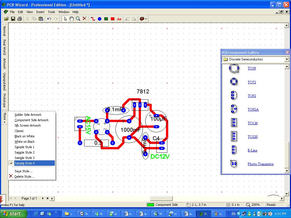Click the Photo-Transistor link
Screen dimensions: 291x218
click(x=261, y=164)
